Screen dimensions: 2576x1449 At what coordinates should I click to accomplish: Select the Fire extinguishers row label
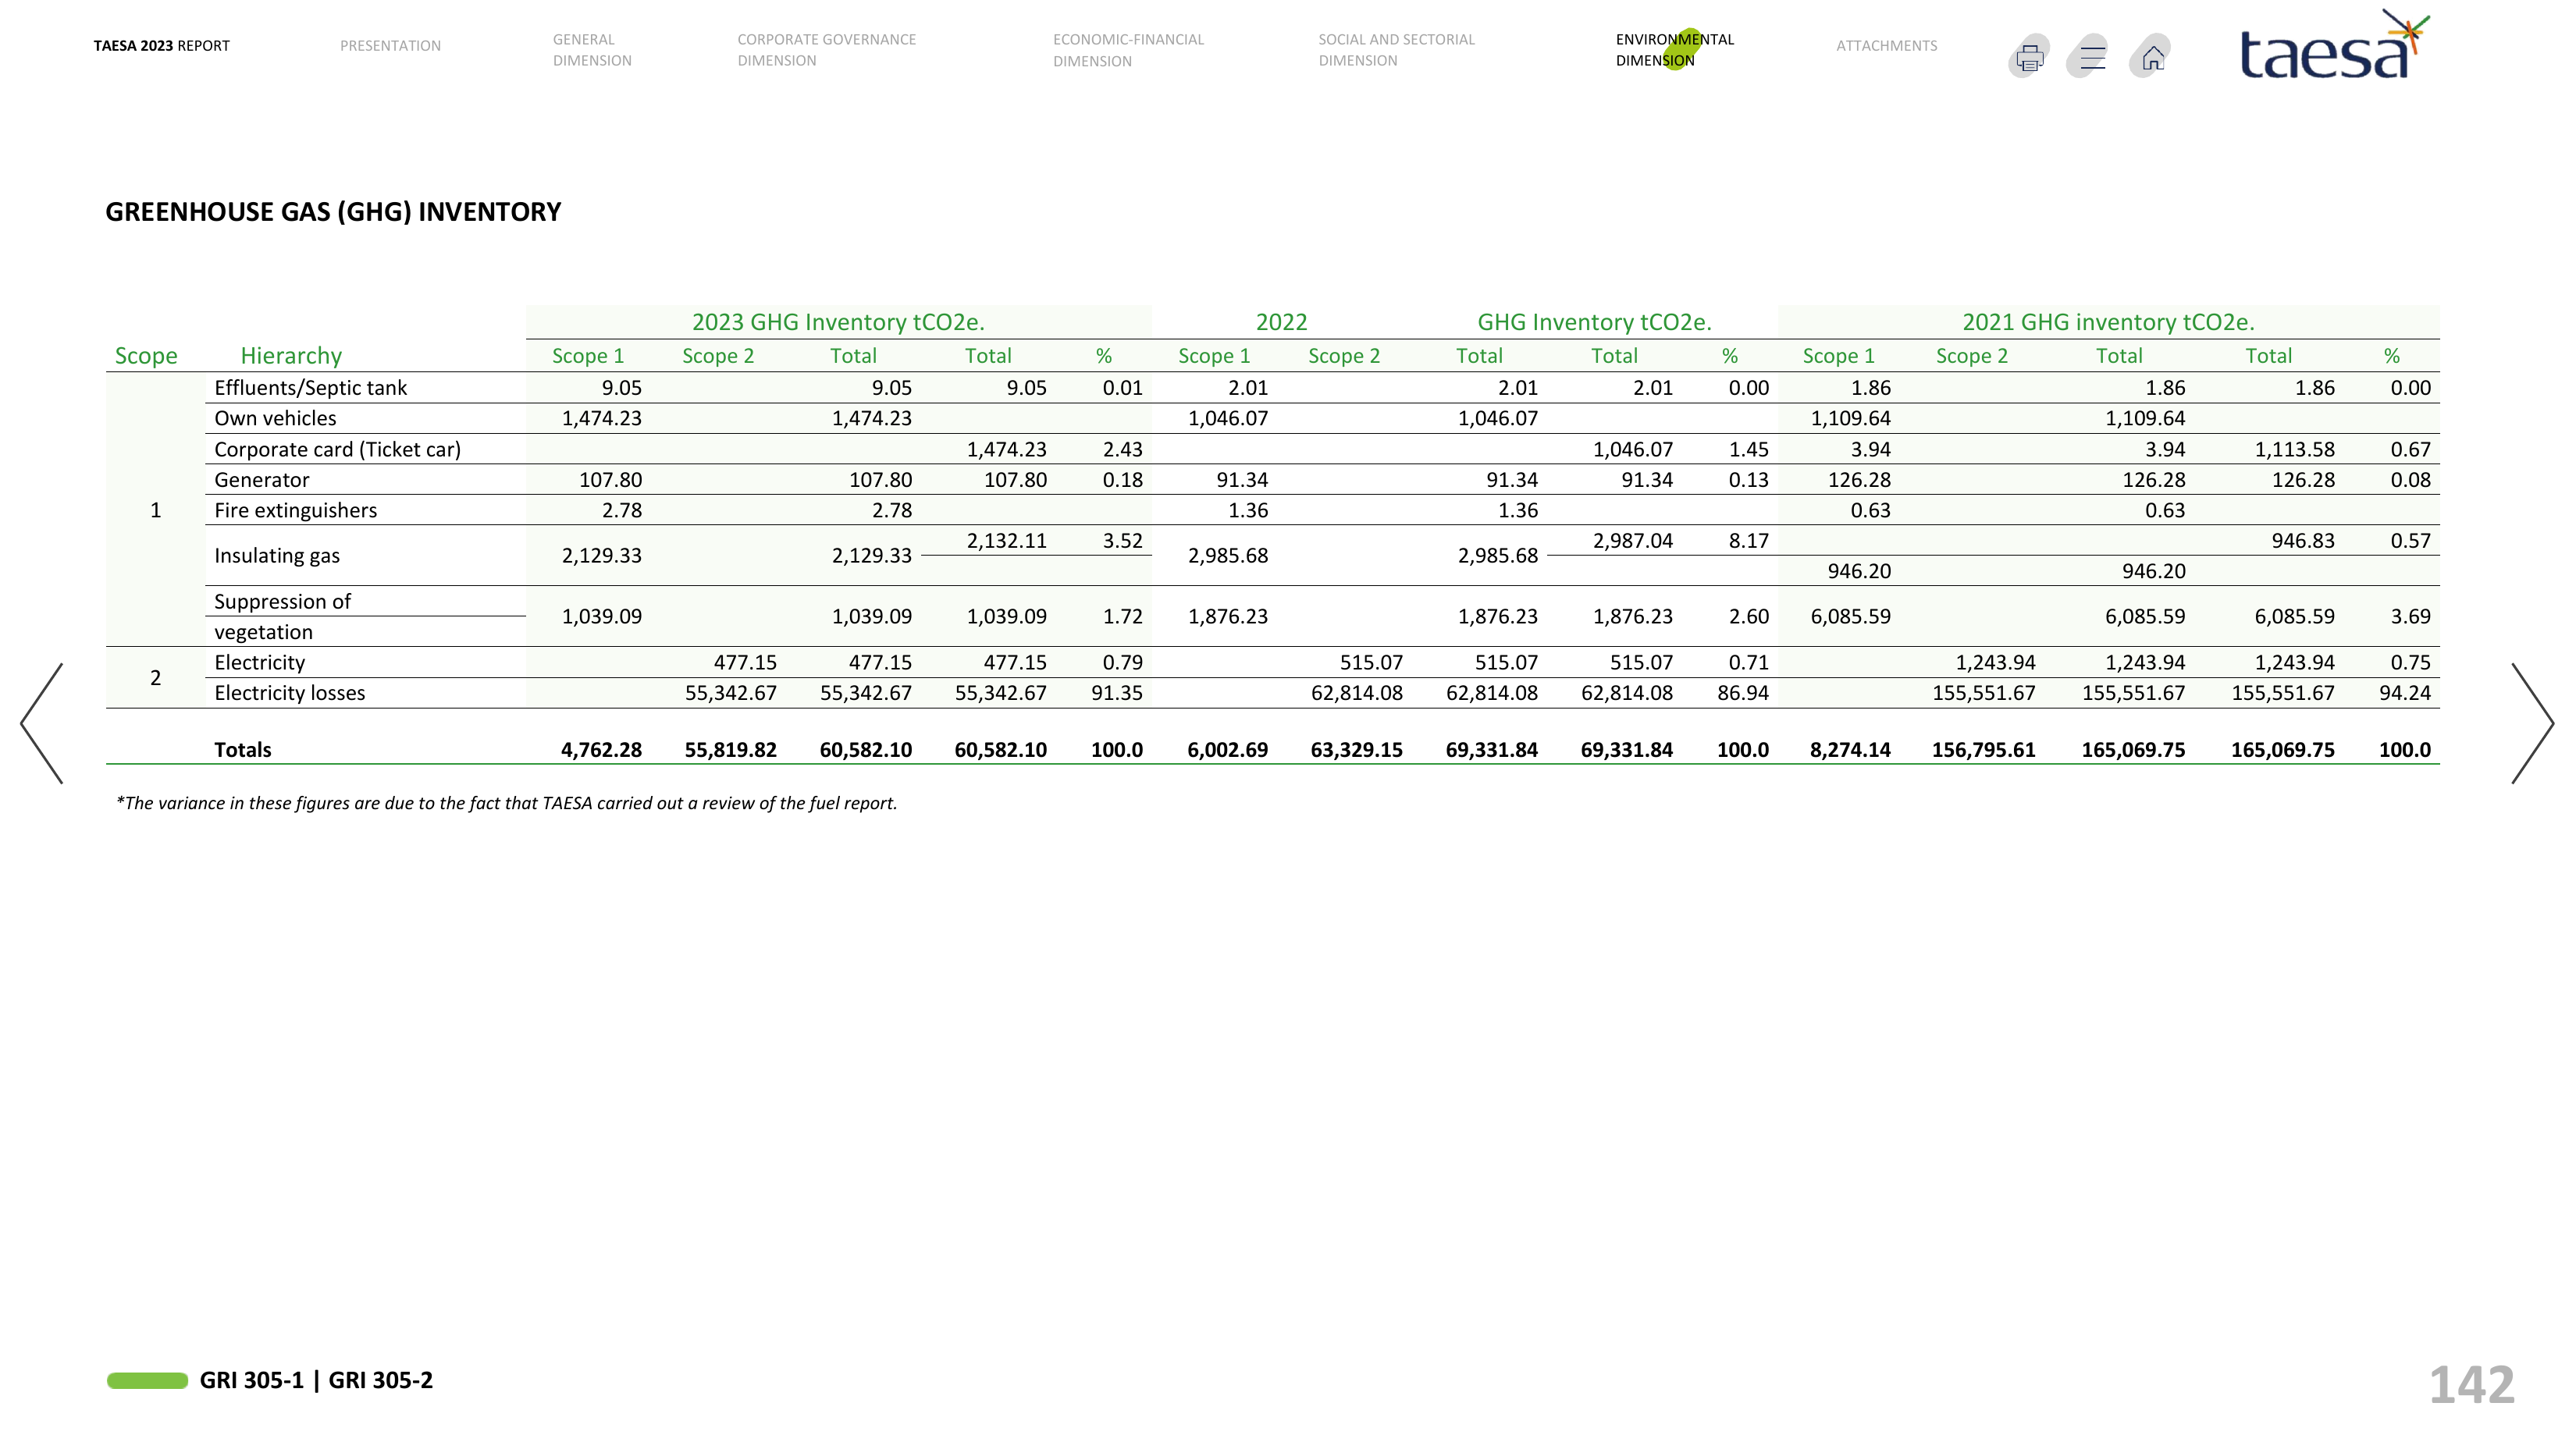click(x=295, y=510)
